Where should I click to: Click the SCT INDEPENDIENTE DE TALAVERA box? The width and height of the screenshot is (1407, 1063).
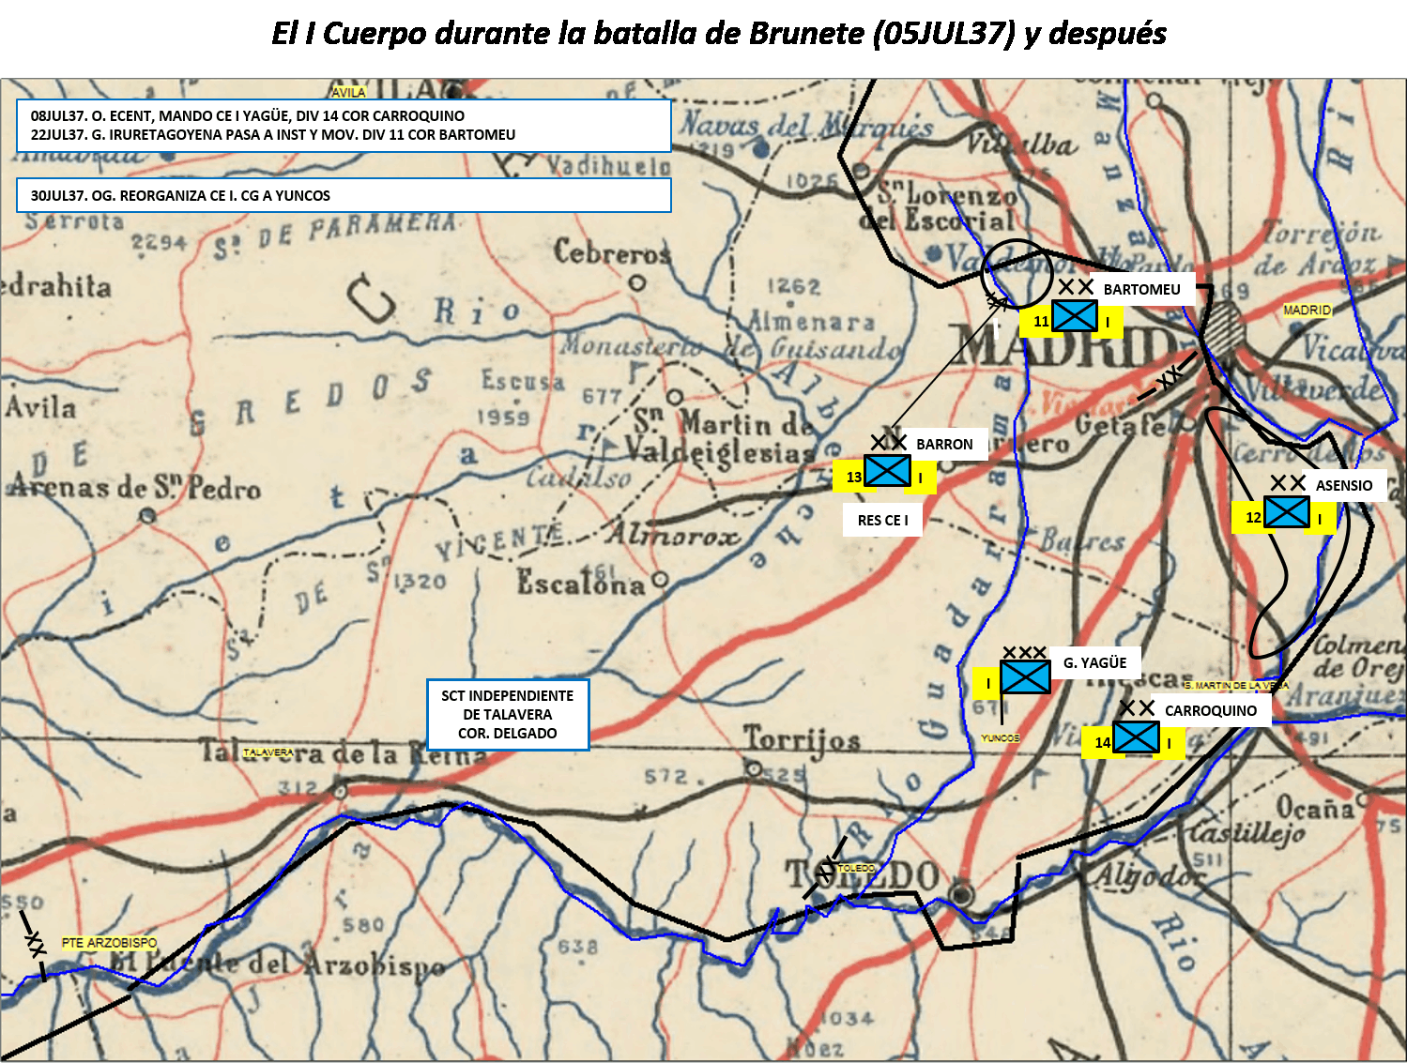(508, 715)
